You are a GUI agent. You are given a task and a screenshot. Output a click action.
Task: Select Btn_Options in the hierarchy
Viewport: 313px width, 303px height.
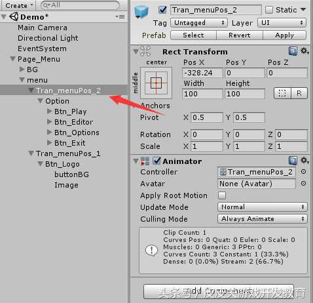point(77,132)
